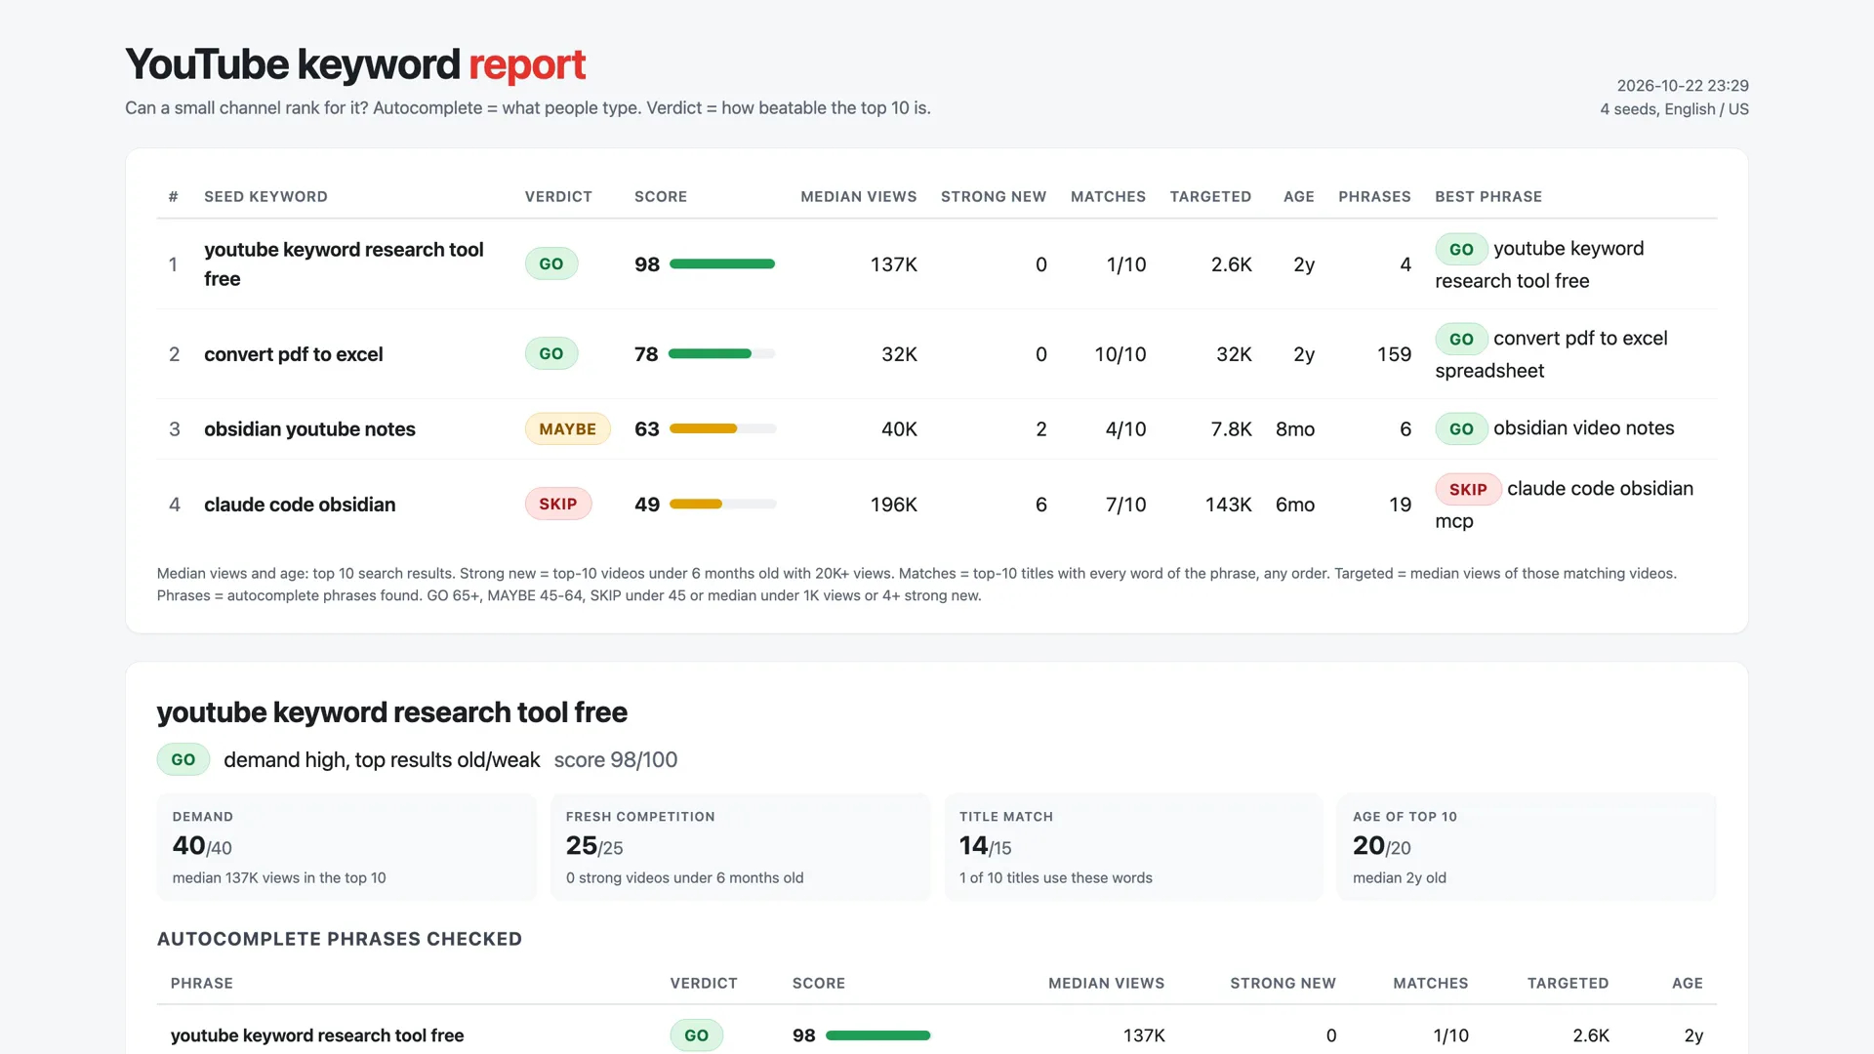The height and width of the screenshot is (1054, 1874).
Task: Click the 2026-10-22 23:29 timestamp
Action: coord(1683,86)
